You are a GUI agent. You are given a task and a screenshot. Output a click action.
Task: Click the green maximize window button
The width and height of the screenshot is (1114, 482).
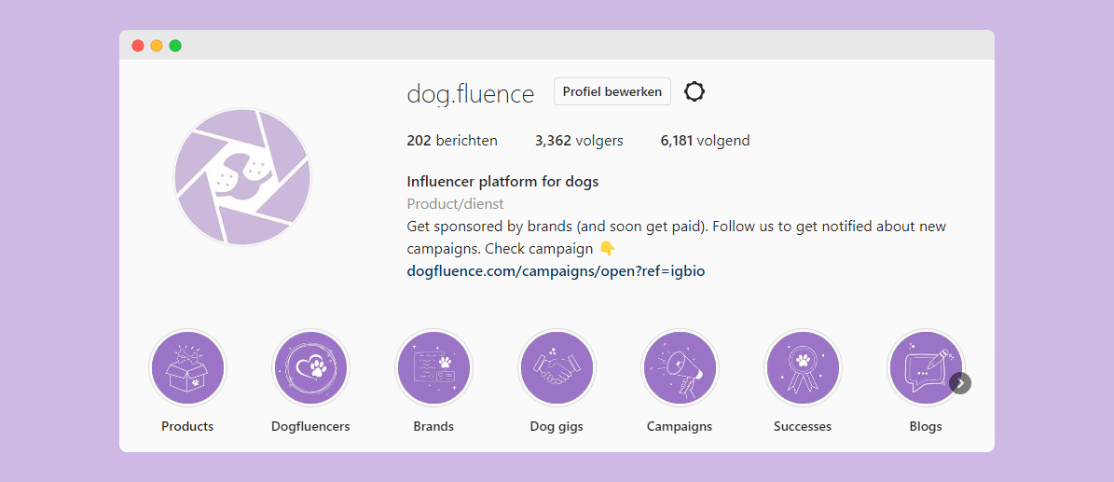coord(175,46)
